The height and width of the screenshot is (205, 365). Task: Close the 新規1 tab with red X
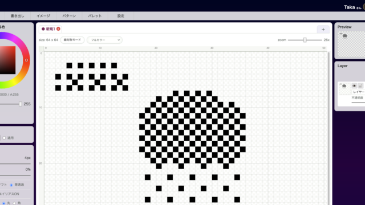point(58,29)
